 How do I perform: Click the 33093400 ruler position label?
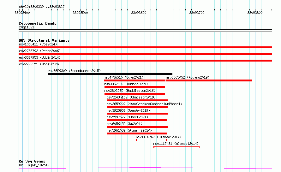tap(22, 13)
